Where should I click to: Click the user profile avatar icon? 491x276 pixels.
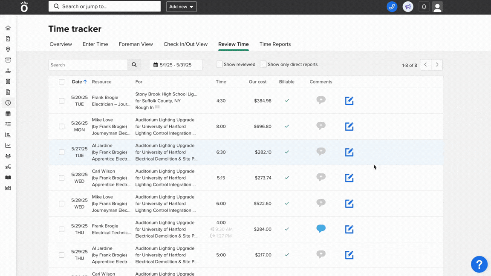(x=437, y=7)
